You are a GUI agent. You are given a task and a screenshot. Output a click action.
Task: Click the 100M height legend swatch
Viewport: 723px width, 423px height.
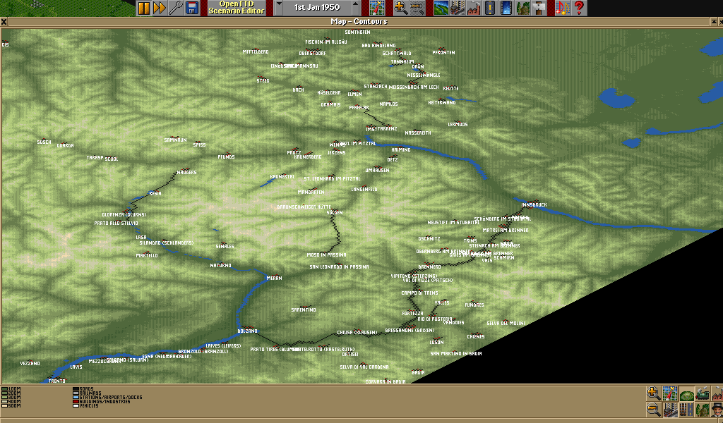(x=4, y=389)
